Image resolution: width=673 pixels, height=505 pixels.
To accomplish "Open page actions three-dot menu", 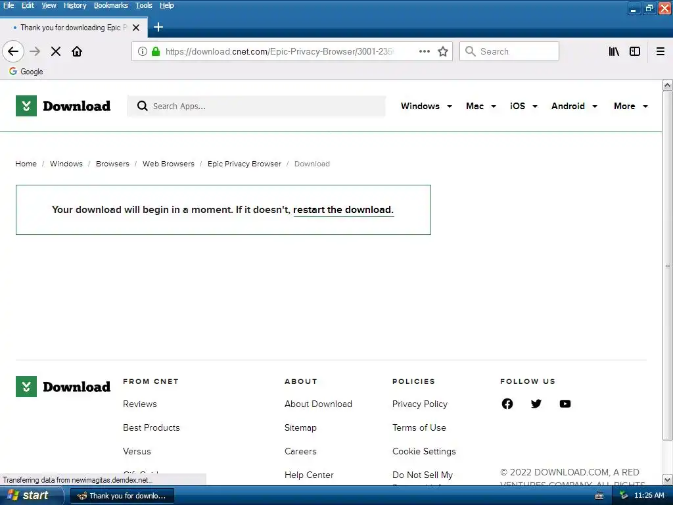I will coord(425,51).
